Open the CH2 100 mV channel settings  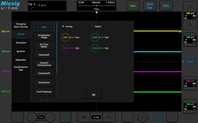[x=190, y=40]
